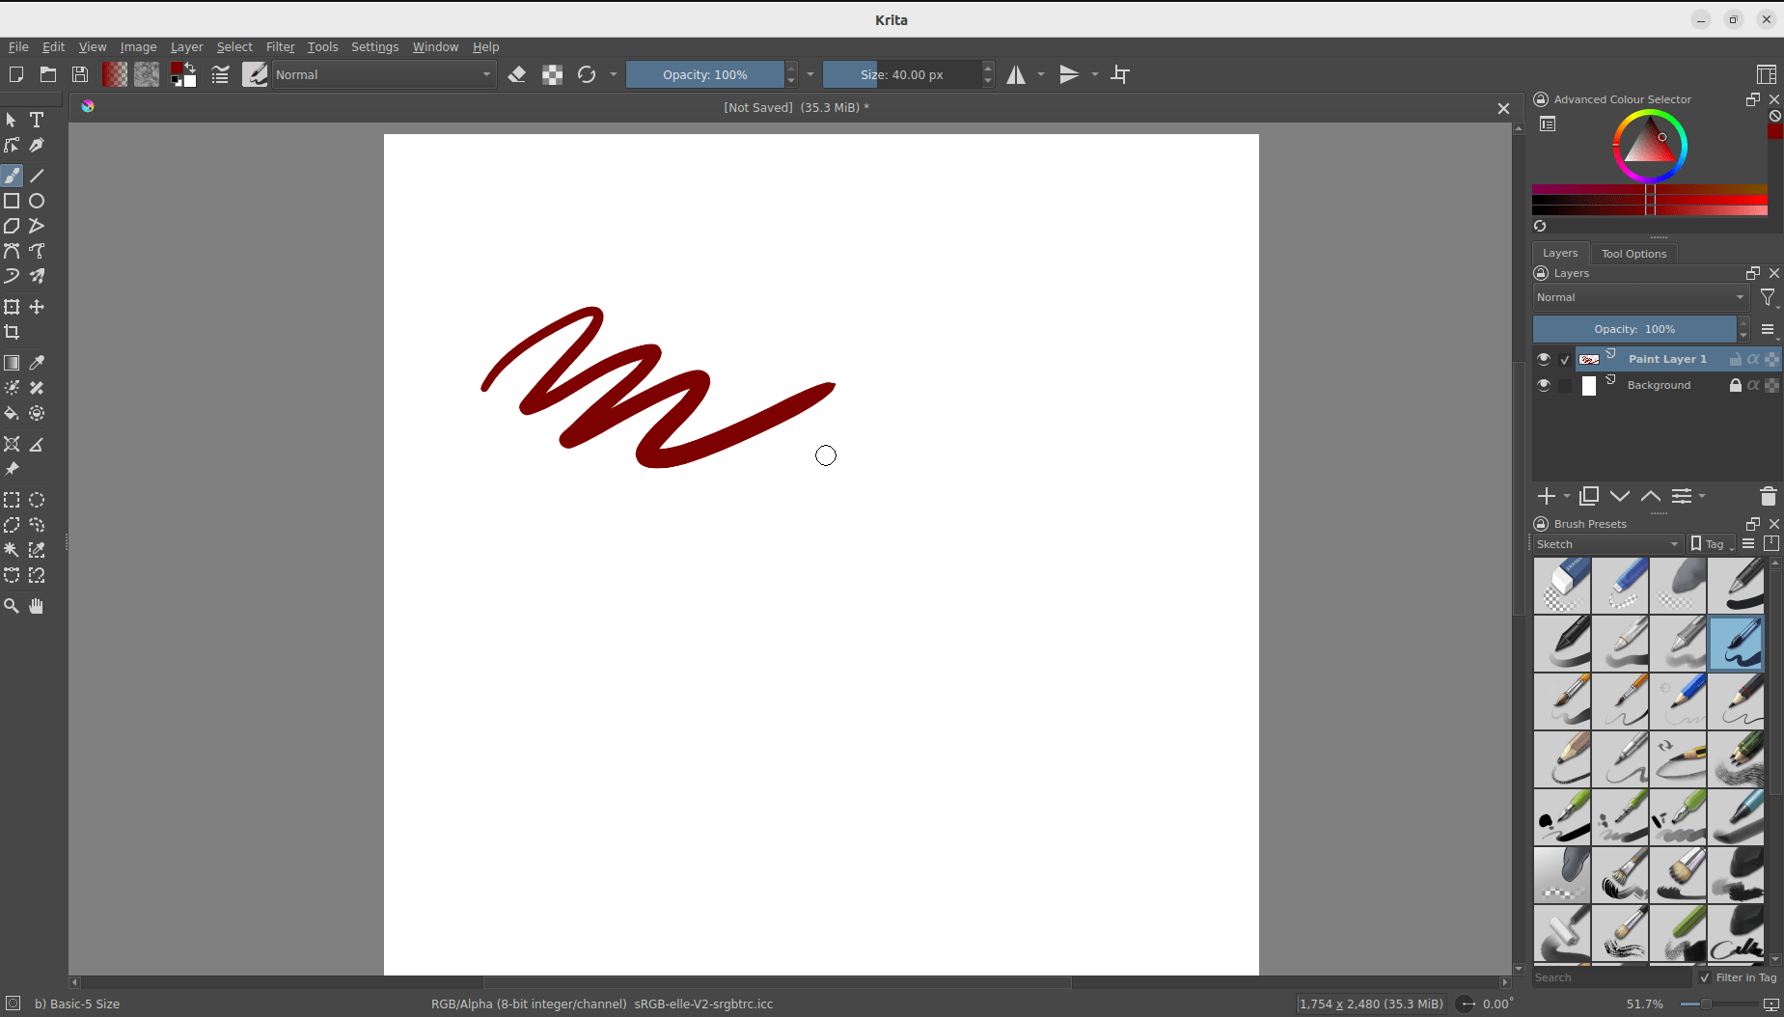Toggle Background layer visibility eye
The image size is (1784, 1017).
(x=1544, y=385)
